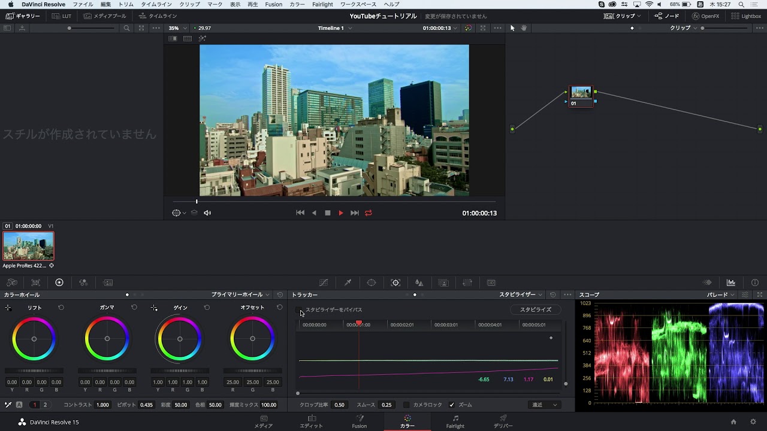Switch to the Fairlight page tab
The image size is (767, 431).
point(455,422)
